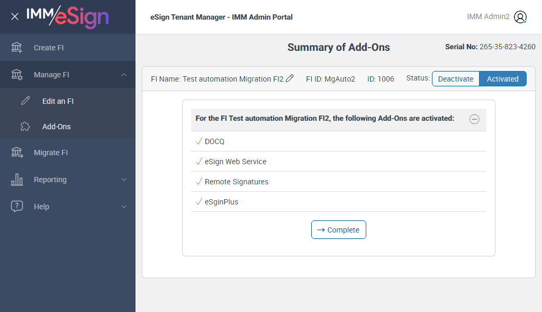Click the Create FI bank icon
The height and width of the screenshot is (312, 542).
(x=17, y=48)
